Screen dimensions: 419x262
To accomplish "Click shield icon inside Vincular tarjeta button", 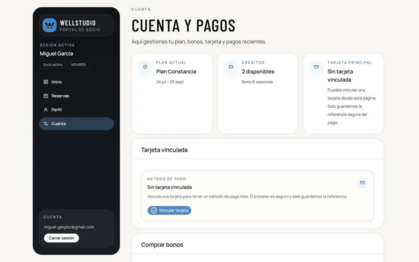I will (154, 210).
